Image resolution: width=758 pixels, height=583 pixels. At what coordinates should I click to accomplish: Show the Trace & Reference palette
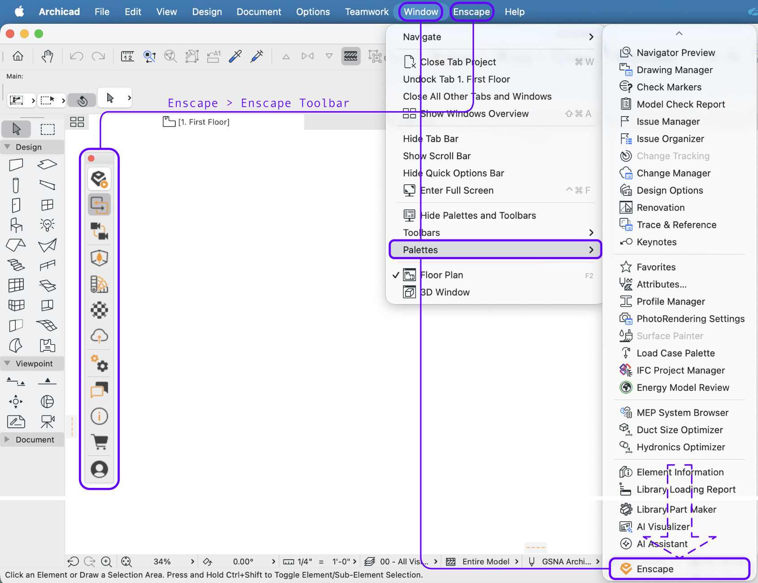(680, 225)
